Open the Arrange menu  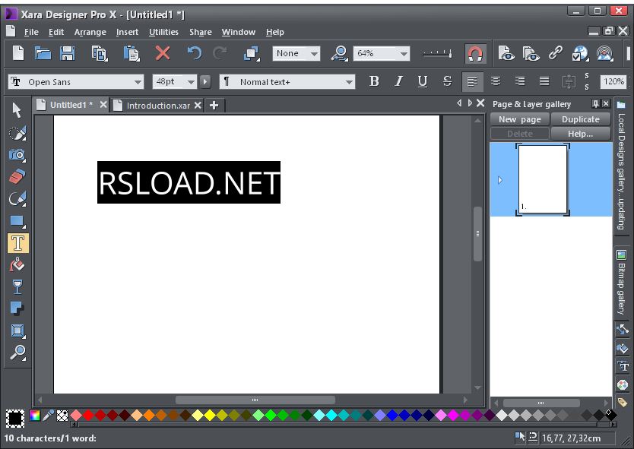90,32
